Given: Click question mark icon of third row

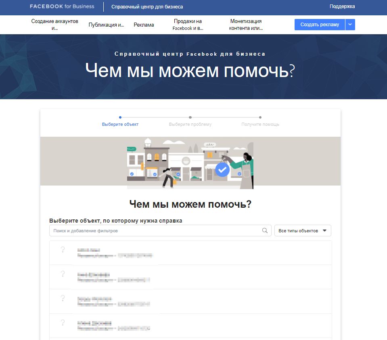Looking at the screenshot, I should (63, 298).
